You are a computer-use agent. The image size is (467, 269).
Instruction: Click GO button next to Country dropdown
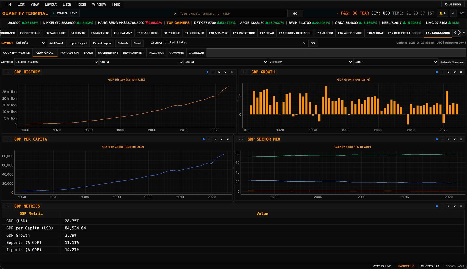pyautogui.click(x=313, y=43)
